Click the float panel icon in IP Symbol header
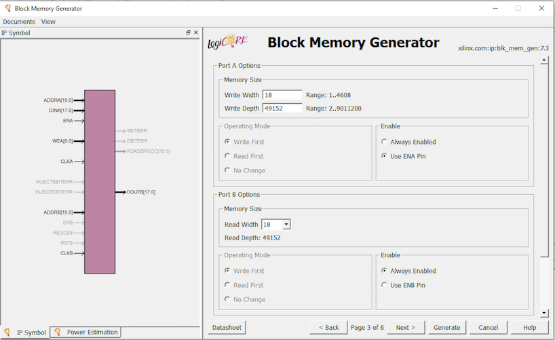 pos(189,32)
